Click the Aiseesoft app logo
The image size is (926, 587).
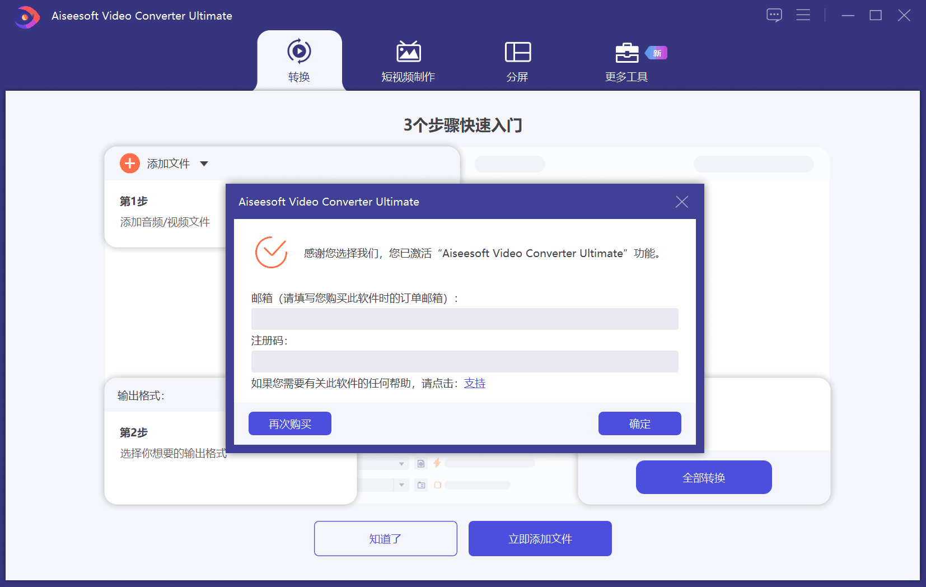coord(26,17)
